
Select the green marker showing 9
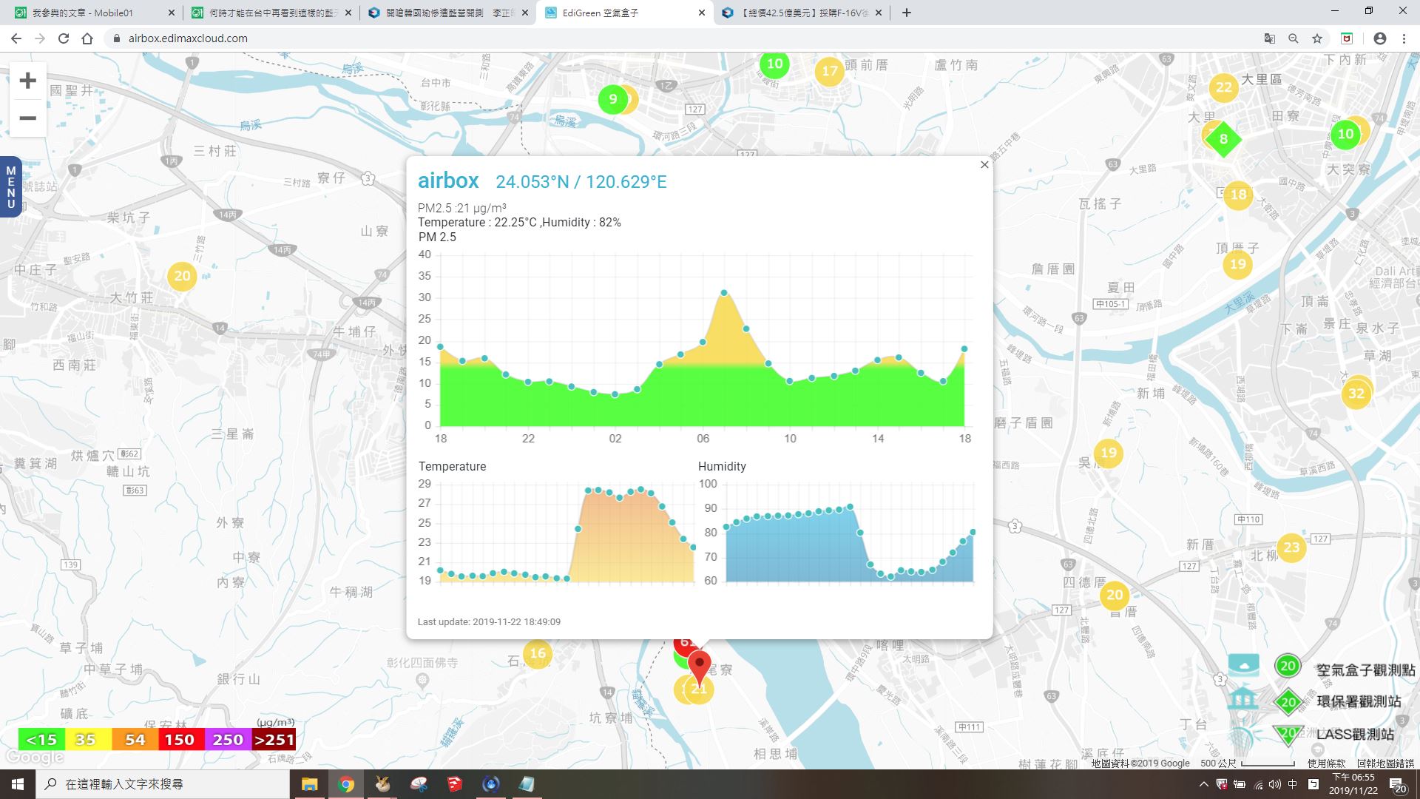[x=612, y=99]
